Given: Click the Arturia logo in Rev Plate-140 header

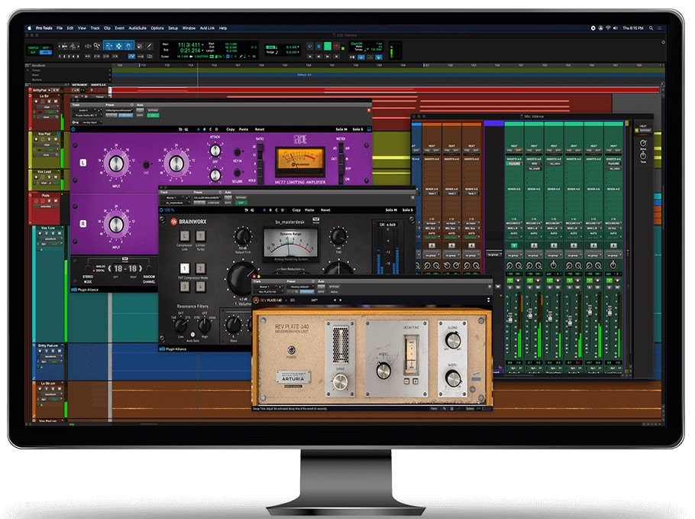Looking at the screenshot, I should tap(256, 300).
